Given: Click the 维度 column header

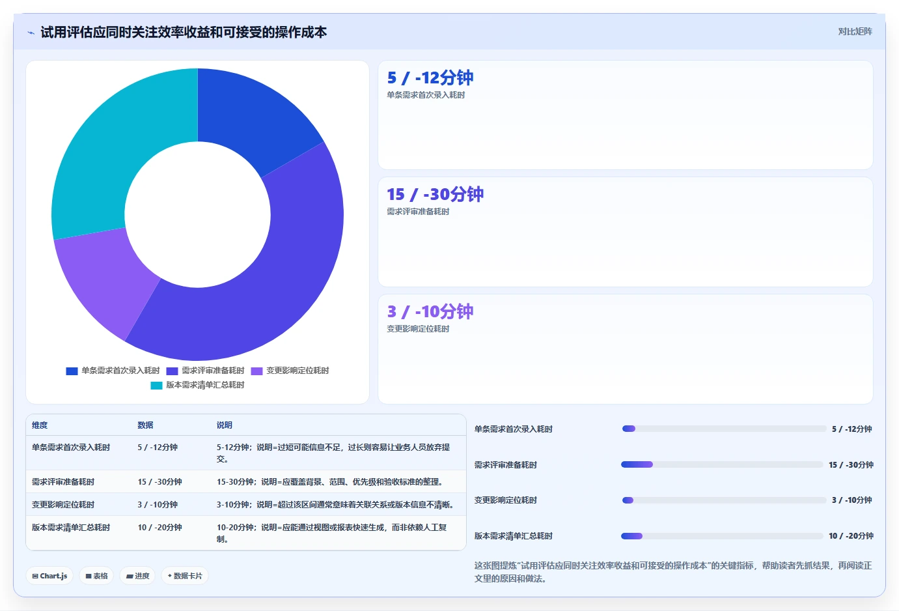Looking at the screenshot, I should pos(40,425).
